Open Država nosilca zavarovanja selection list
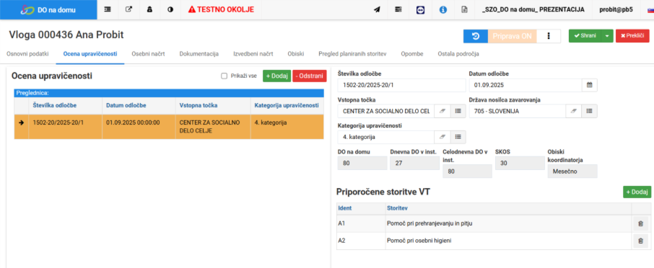This screenshot has width=654, height=268. [589, 111]
